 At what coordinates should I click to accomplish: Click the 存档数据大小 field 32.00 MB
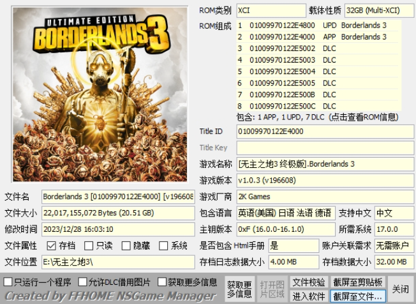click(394, 262)
